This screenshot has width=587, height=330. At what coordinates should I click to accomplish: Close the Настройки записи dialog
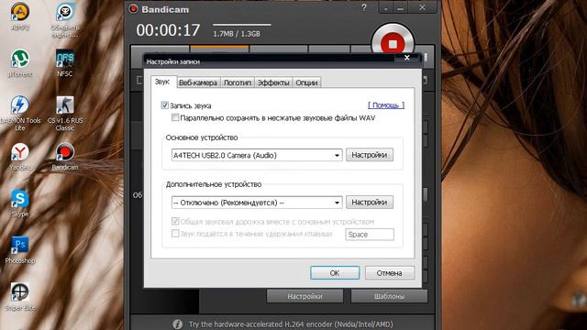pyautogui.click(x=407, y=58)
